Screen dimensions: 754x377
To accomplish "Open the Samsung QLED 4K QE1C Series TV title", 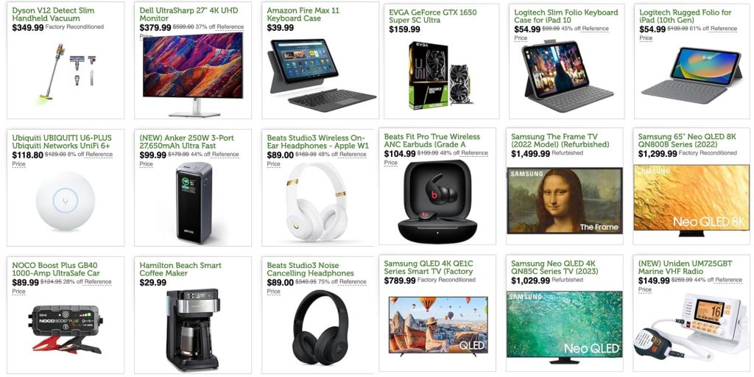I will pos(428,267).
